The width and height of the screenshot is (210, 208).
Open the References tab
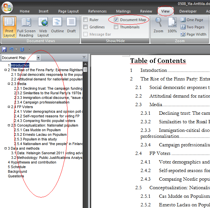click(x=97, y=11)
